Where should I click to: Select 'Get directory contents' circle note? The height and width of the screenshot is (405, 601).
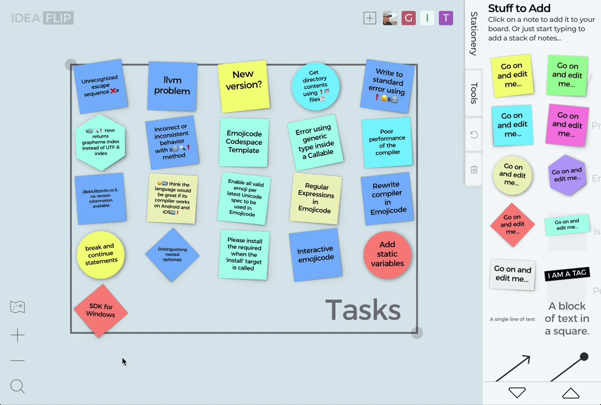click(x=315, y=87)
